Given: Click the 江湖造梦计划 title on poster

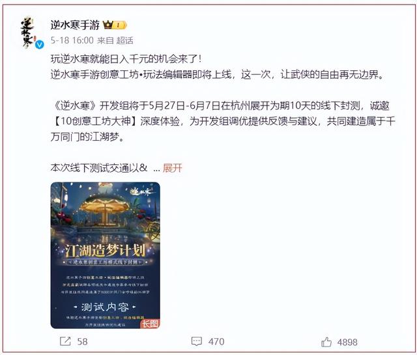Looking at the screenshot, I should click(106, 251).
